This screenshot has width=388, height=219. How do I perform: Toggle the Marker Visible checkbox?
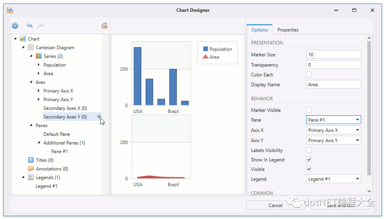pos(309,110)
